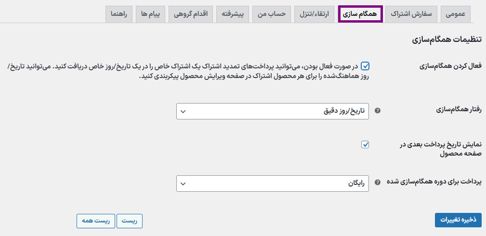Click chevron arrow of the رایگان select

click(183, 184)
